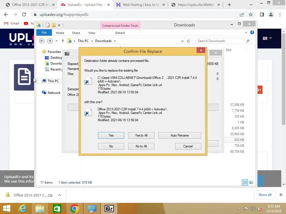Click Chrome back button
Screen dimensions: 286x214
point(6,14)
